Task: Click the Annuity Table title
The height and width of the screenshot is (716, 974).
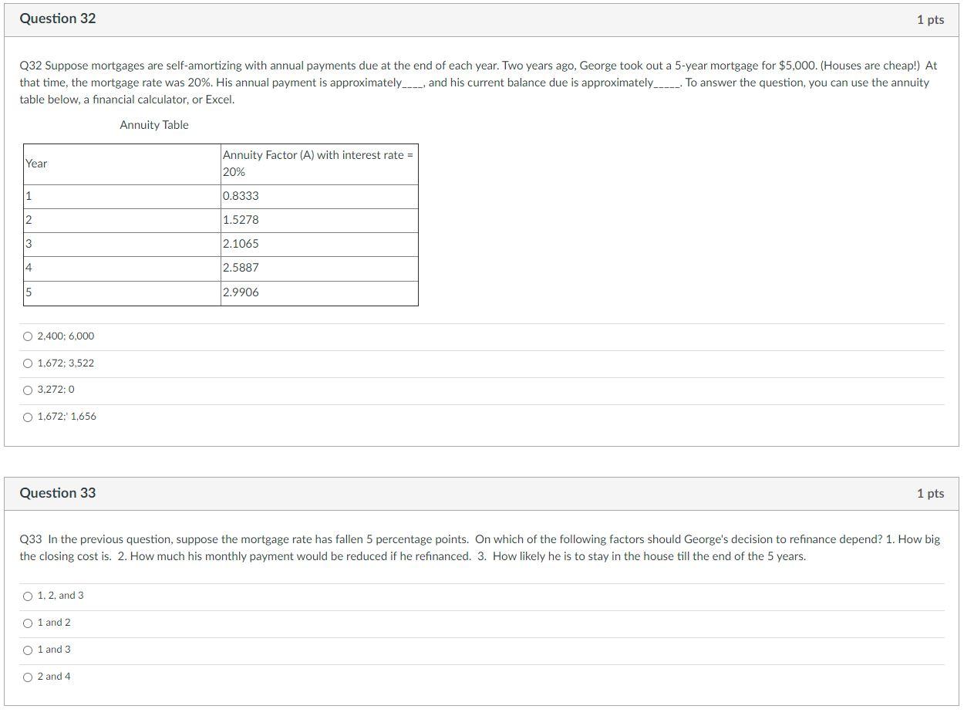Action: [x=153, y=124]
